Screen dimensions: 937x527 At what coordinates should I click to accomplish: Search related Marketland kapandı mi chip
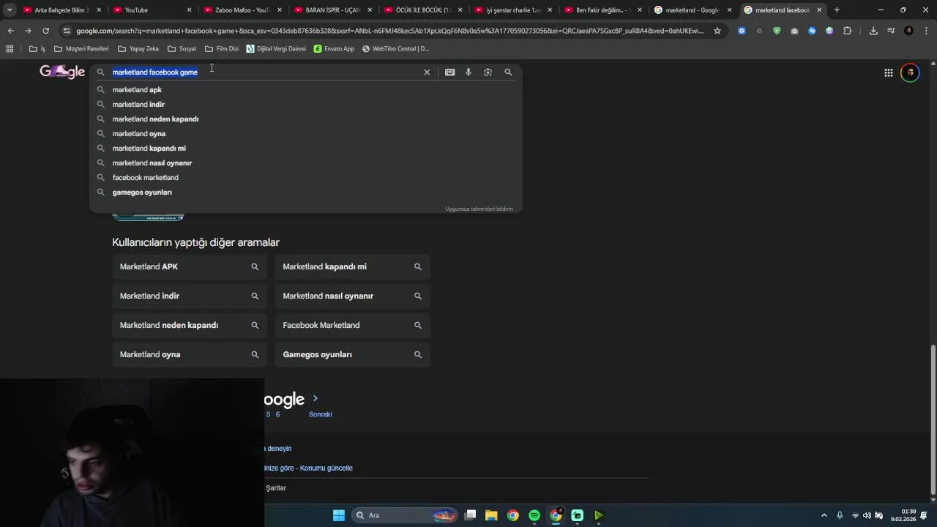(x=353, y=267)
